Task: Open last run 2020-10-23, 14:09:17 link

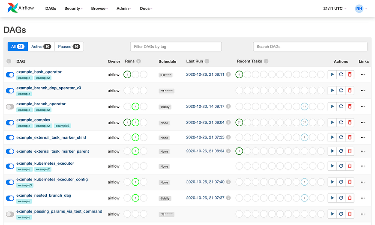Action: 205,107
